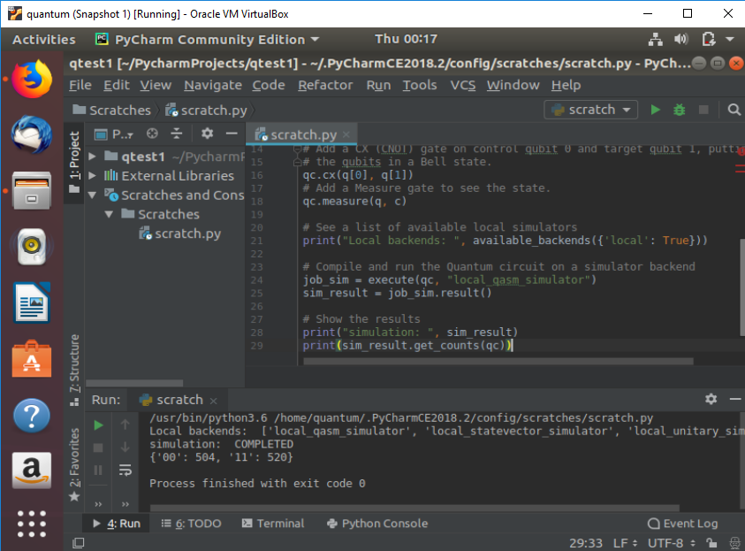745x551 pixels.
Task: Open Search Everywhere magnifier icon
Action: (734, 110)
